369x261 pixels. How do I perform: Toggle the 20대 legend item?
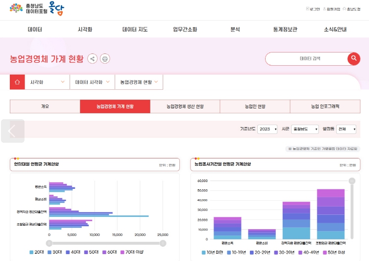click(36, 252)
